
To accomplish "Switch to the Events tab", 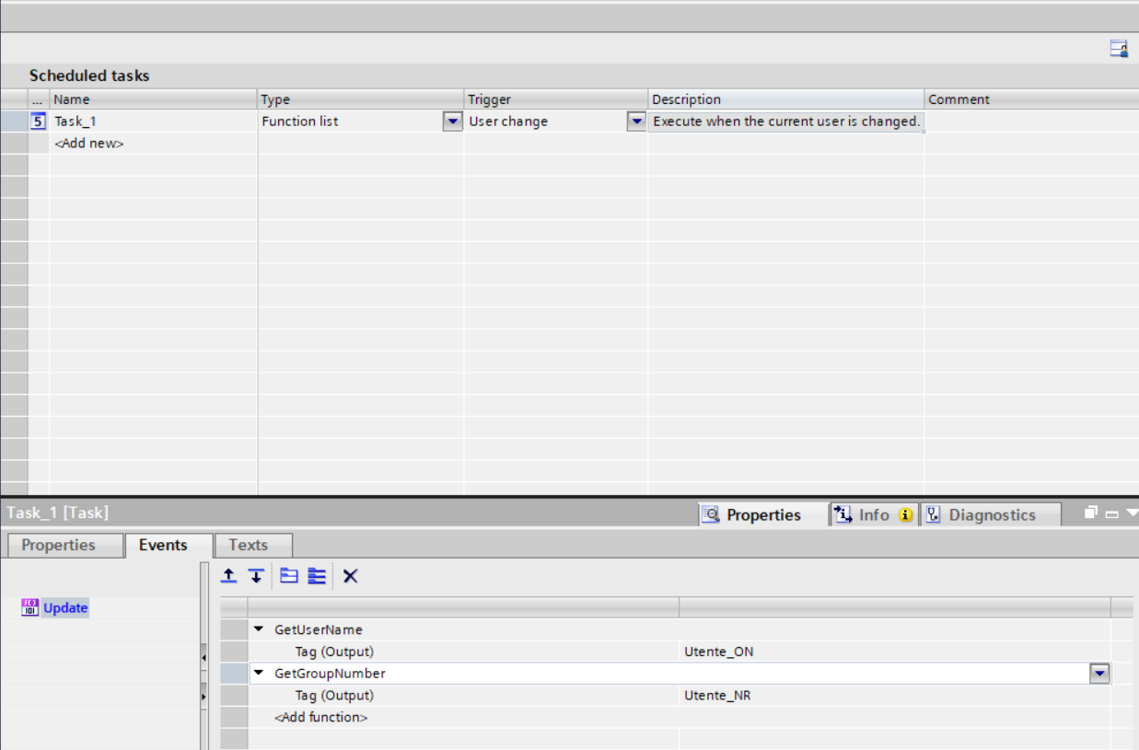I will point(163,545).
